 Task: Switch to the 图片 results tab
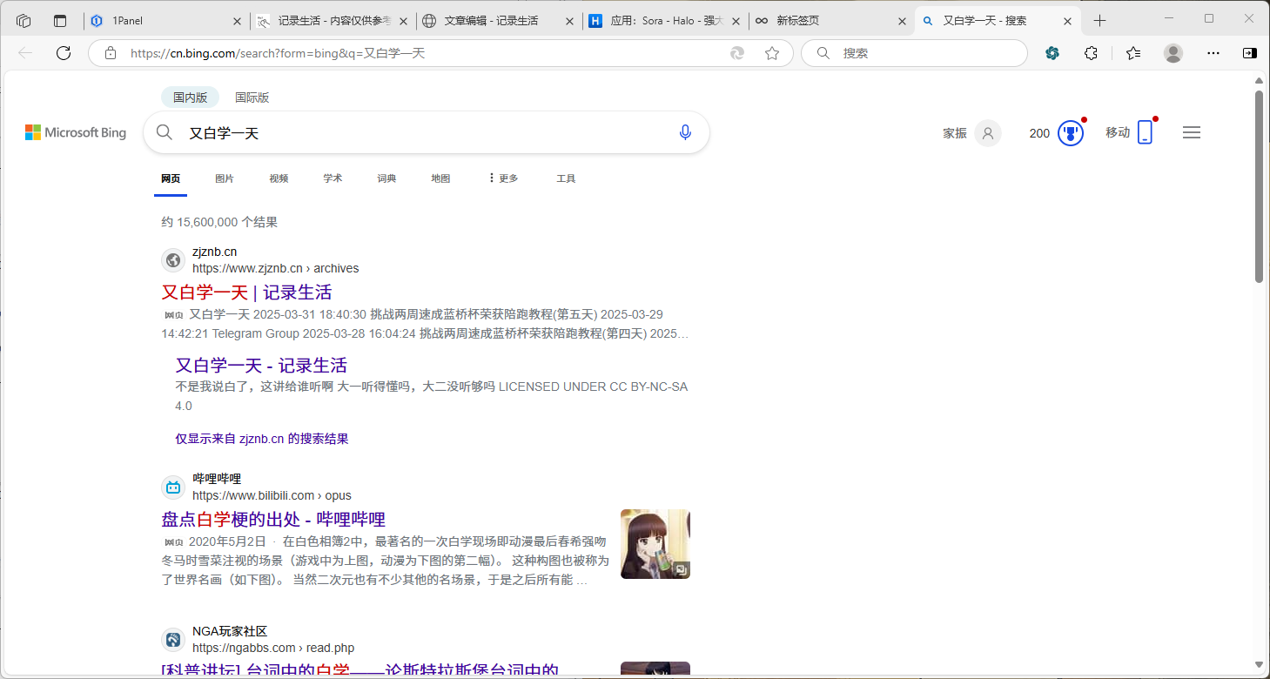pos(225,178)
